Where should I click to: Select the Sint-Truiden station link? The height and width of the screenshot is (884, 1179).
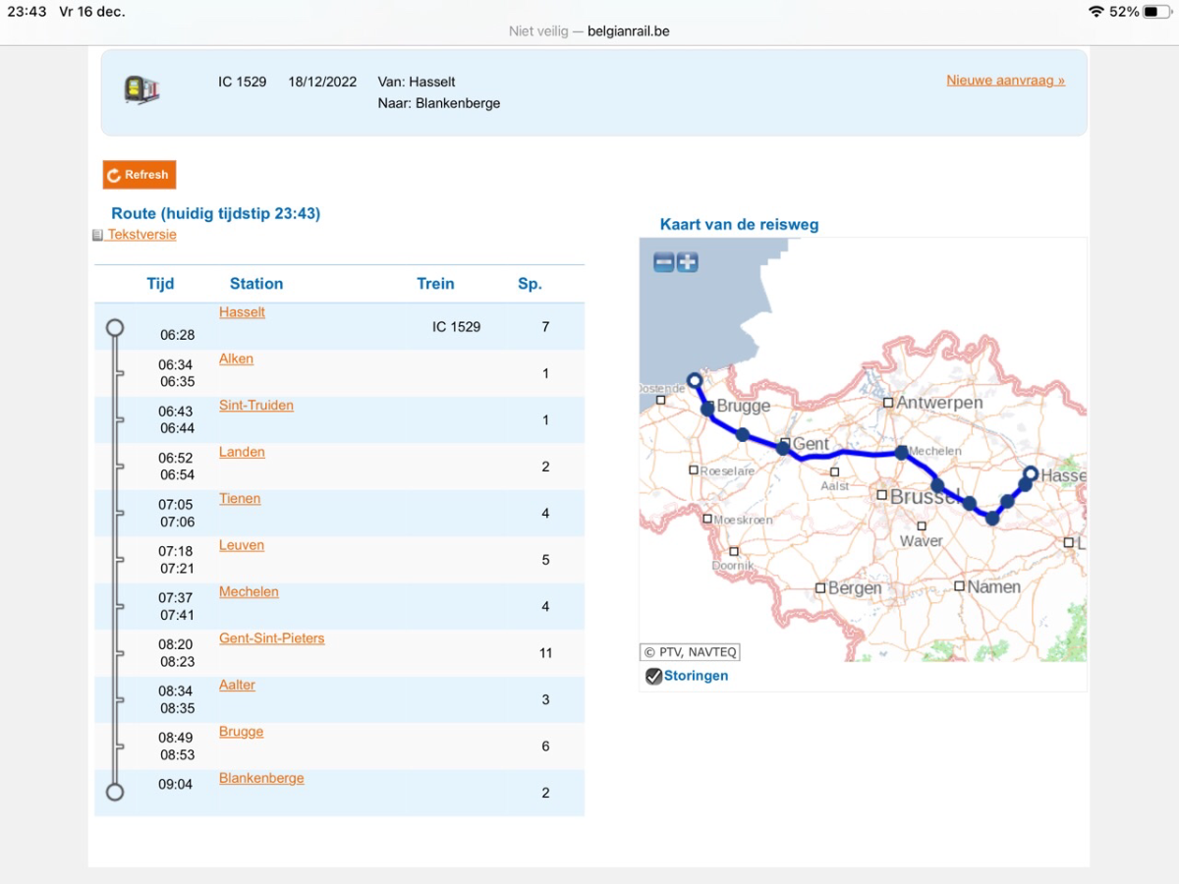tap(255, 406)
